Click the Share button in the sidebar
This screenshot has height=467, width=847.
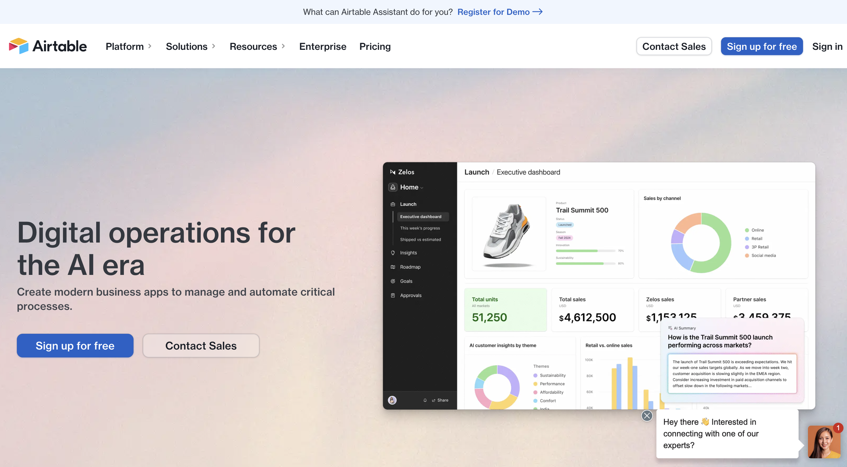point(440,400)
